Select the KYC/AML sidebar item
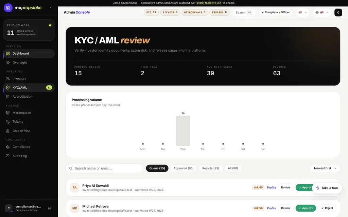This screenshot has width=348, height=217. click(29, 87)
